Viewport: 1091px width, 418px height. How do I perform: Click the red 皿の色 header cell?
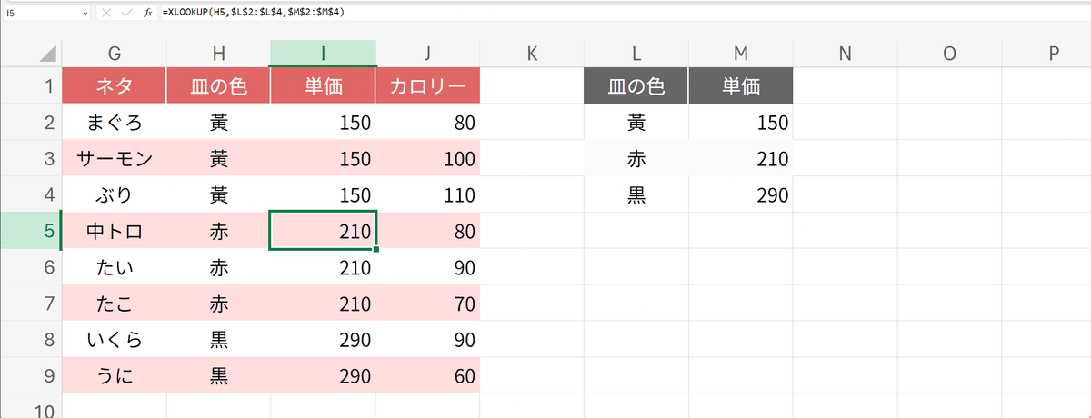[218, 86]
